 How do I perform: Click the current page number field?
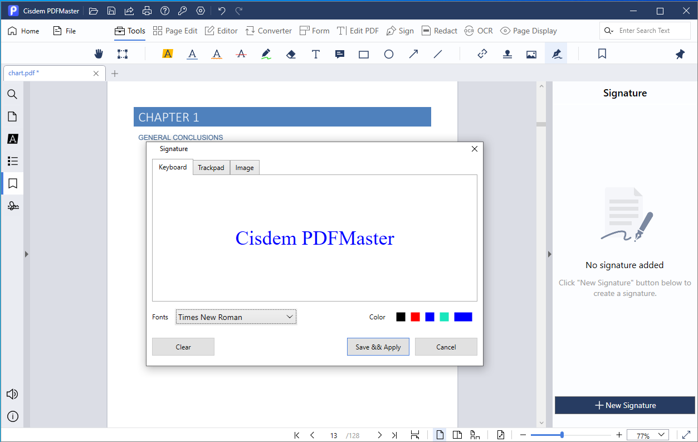click(334, 435)
